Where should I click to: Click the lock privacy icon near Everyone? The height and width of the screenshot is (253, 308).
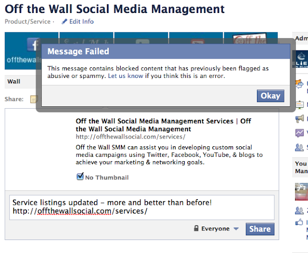(196, 229)
